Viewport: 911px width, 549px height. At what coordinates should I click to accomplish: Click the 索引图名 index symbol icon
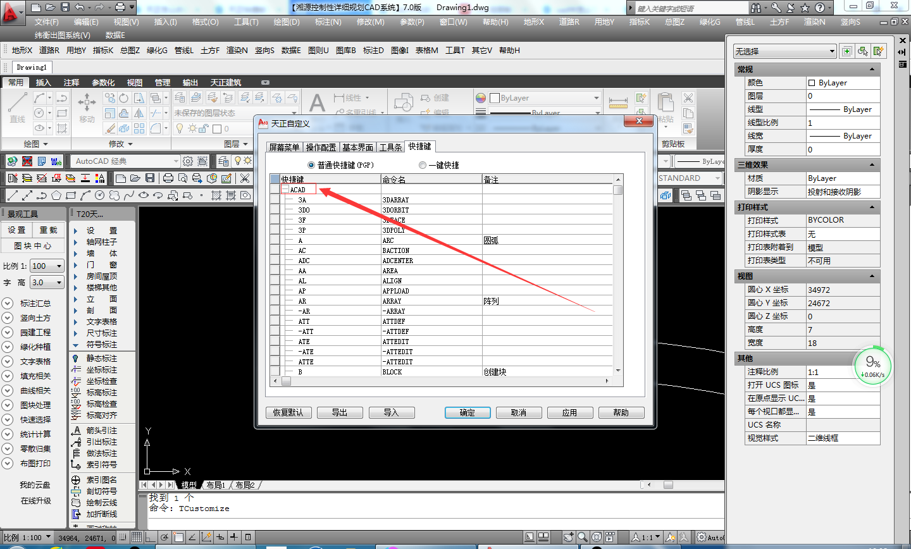[x=76, y=480]
